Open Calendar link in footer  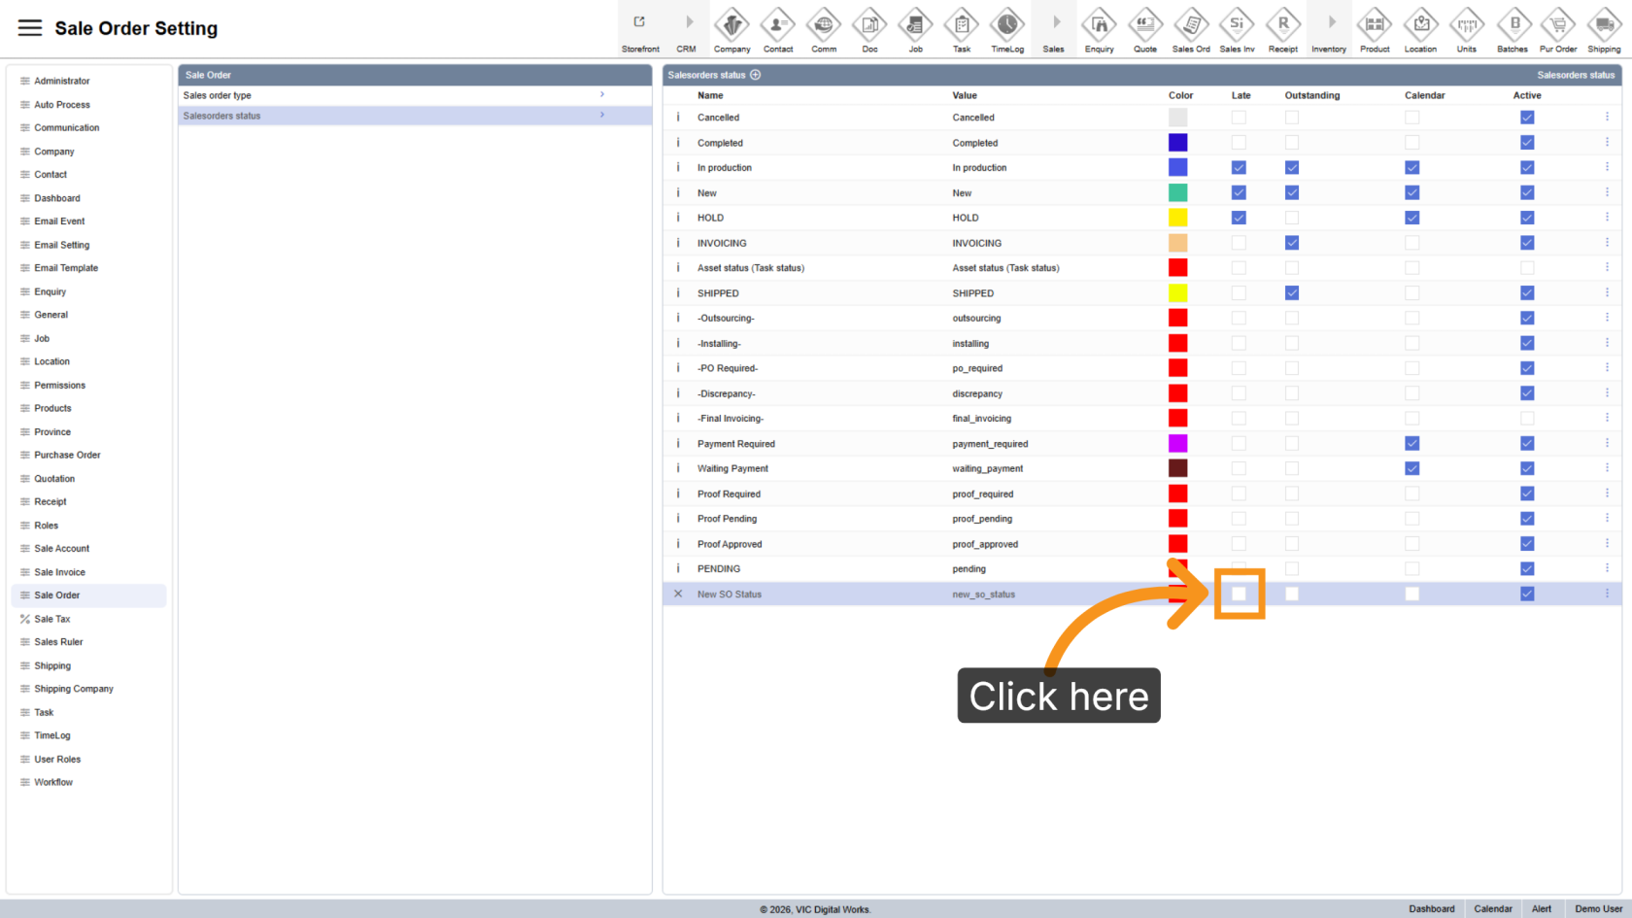(1493, 909)
